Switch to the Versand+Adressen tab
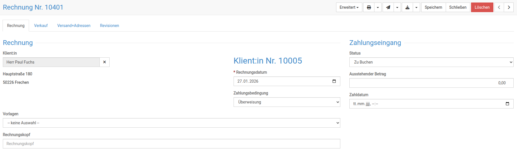The height and width of the screenshot is (149, 517). [x=74, y=26]
